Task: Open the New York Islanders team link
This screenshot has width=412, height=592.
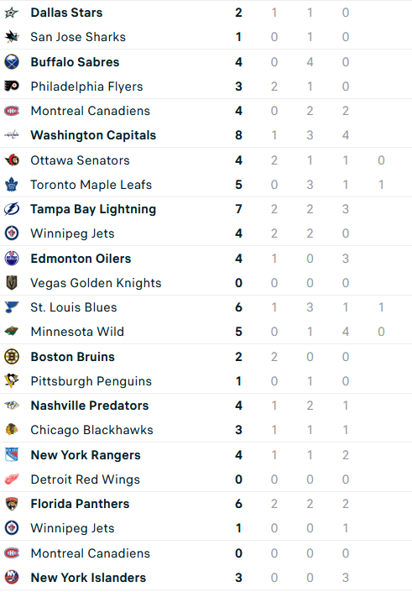Action: 88,578
